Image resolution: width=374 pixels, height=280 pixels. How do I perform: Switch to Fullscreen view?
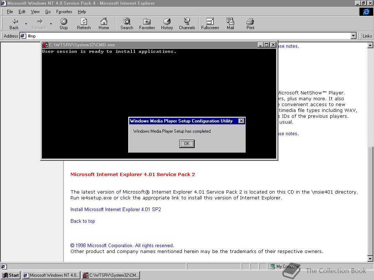210,24
